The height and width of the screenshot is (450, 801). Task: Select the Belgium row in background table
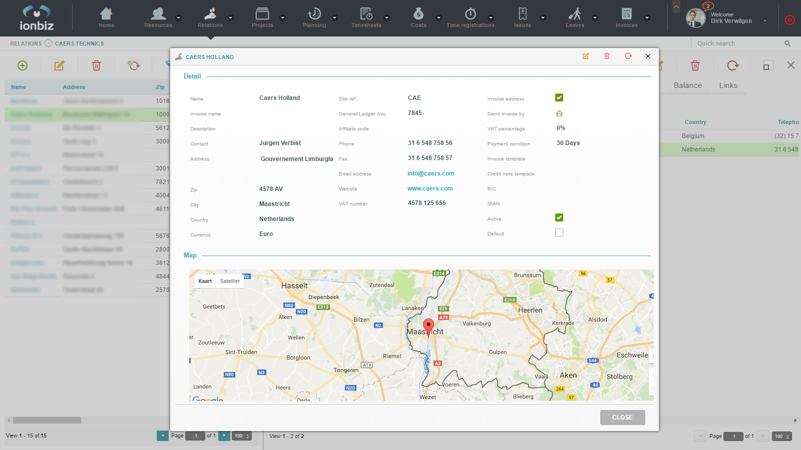(729, 136)
